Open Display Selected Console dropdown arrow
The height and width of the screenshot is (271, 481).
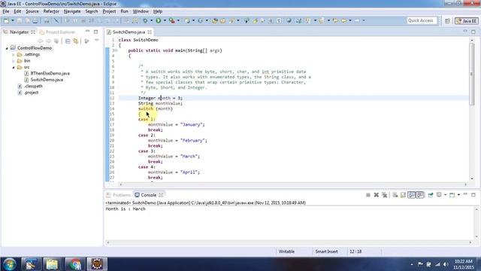[x=446, y=195]
